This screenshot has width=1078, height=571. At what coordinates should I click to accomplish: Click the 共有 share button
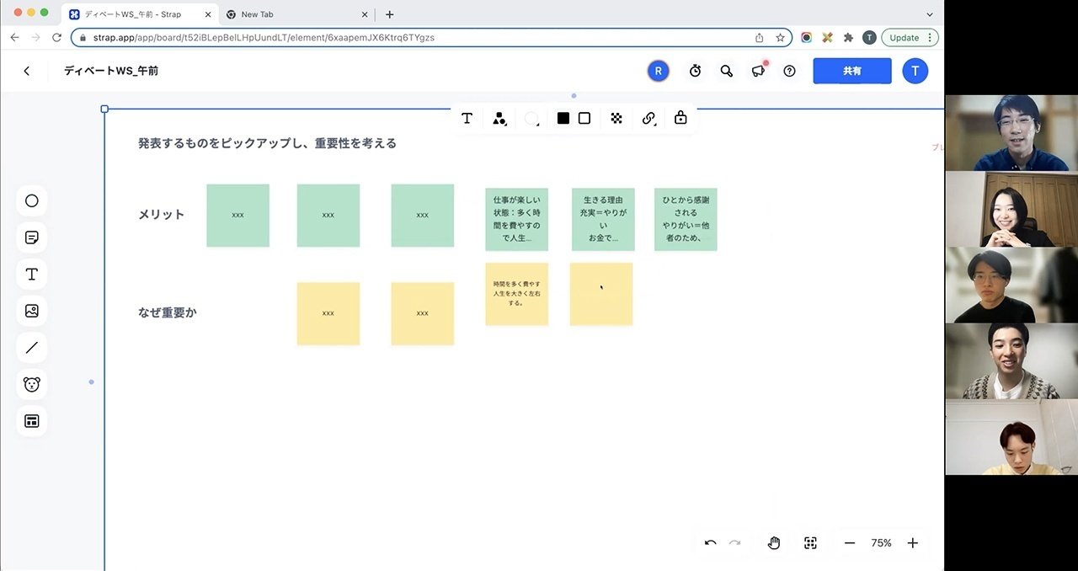pyautogui.click(x=851, y=71)
